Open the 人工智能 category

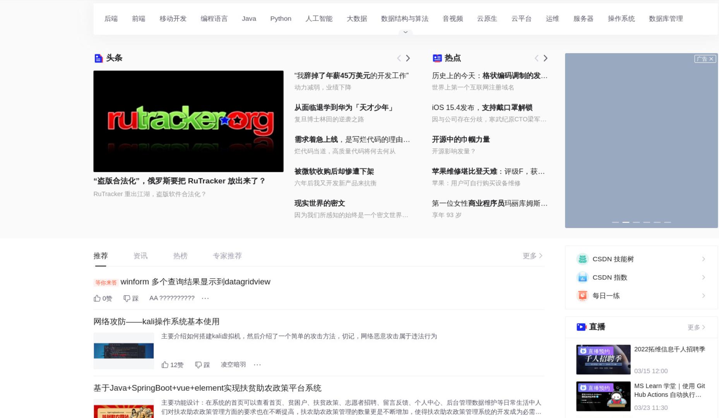[x=319, y=19]
